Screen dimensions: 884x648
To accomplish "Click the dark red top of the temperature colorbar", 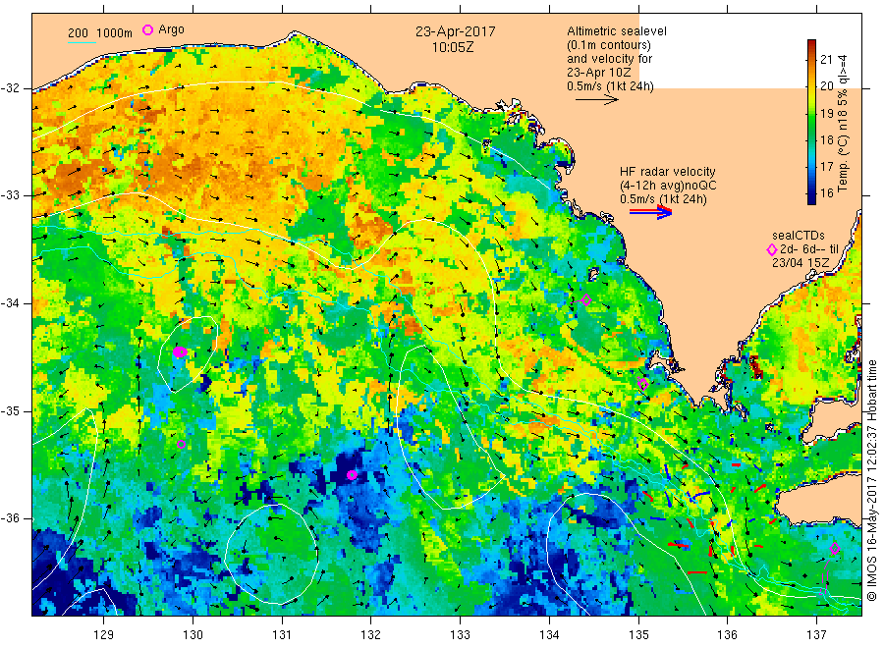I will pos(811,45).
